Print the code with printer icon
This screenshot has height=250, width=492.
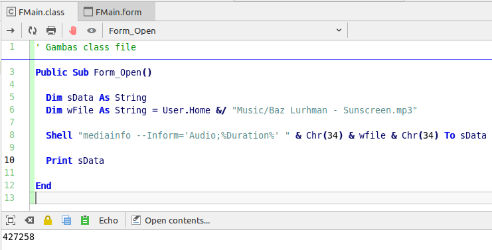51,31
